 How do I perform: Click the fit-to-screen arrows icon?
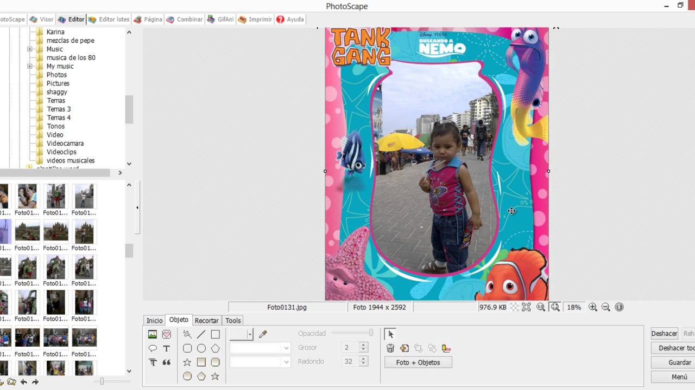(x=526, y=307)
